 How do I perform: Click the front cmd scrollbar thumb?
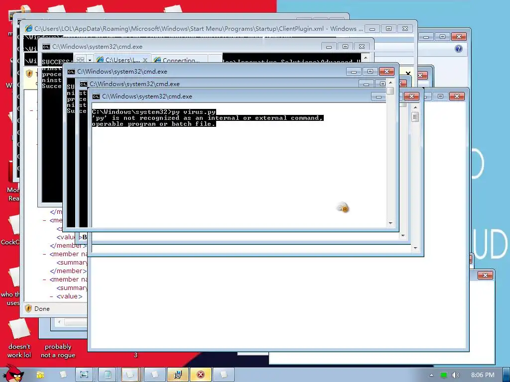(415, 116)
